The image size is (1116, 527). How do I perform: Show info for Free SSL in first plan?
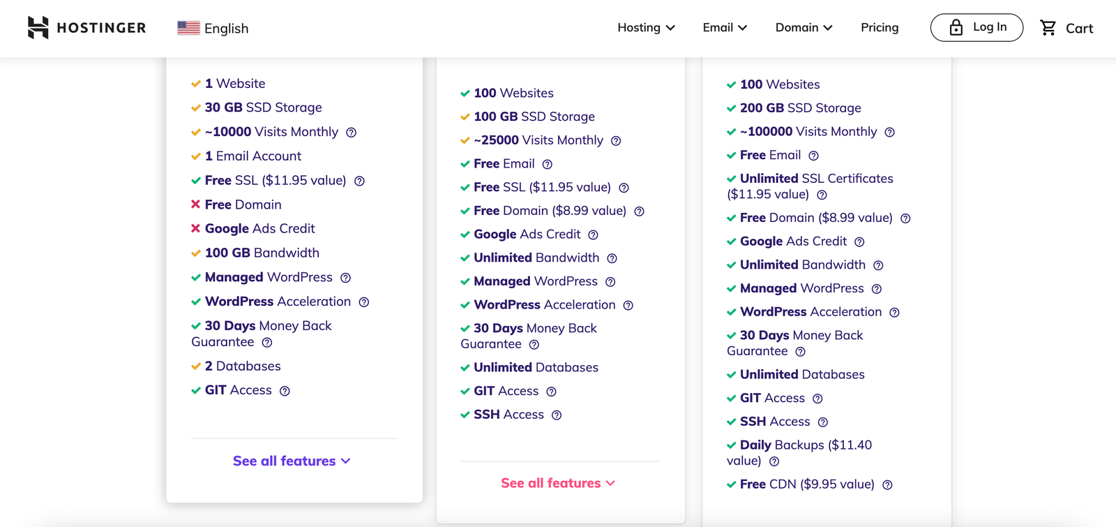pyautogui.click(x=359, y=181)
